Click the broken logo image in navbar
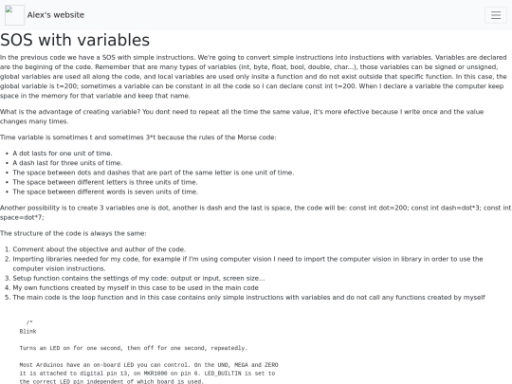Image resolution: width=512 pixels, height=384 pixels. (14, 15)
